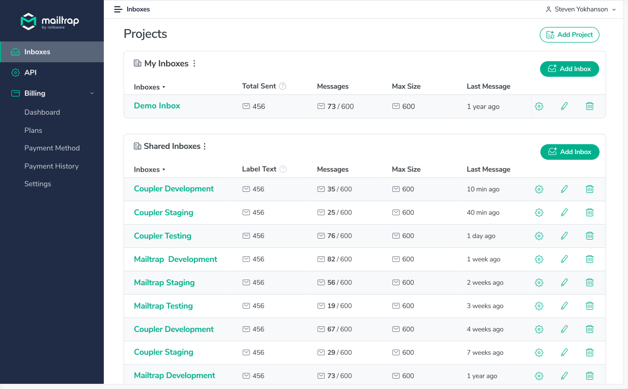Screen dimensions: 628x389
Task: Delete the Mailtrap Testing inbox
Action: coord(590,306)
